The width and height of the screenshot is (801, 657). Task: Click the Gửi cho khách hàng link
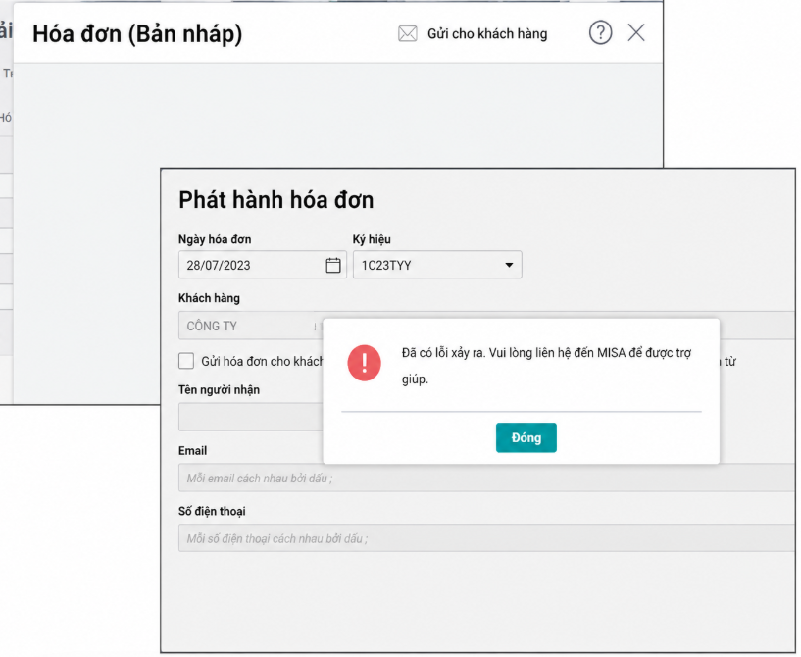487,33
